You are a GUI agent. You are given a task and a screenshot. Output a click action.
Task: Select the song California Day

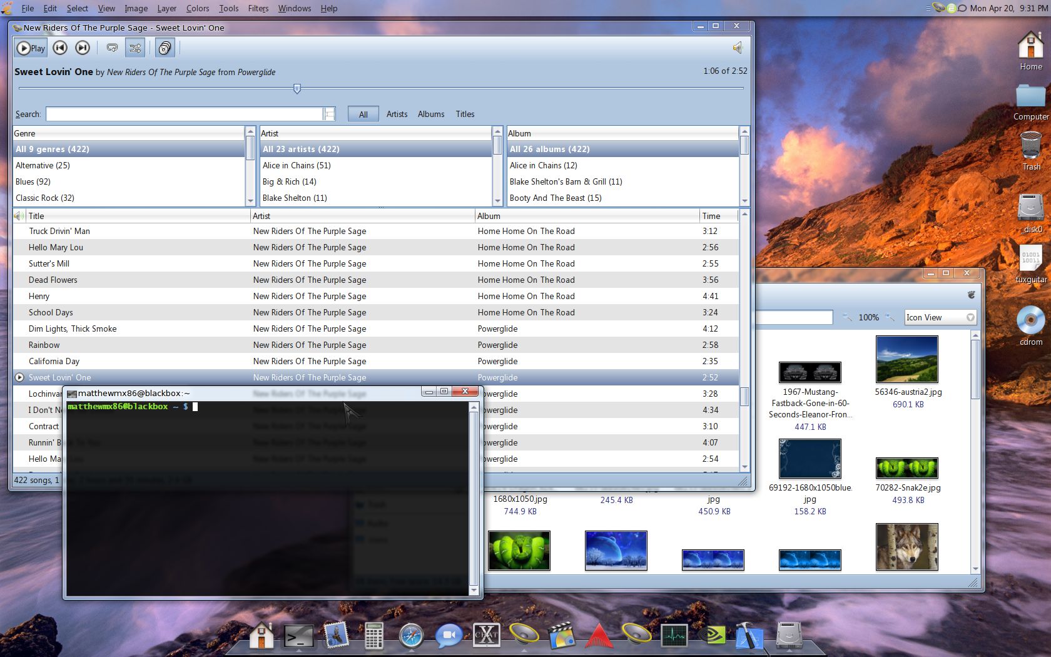click(375, 362)
